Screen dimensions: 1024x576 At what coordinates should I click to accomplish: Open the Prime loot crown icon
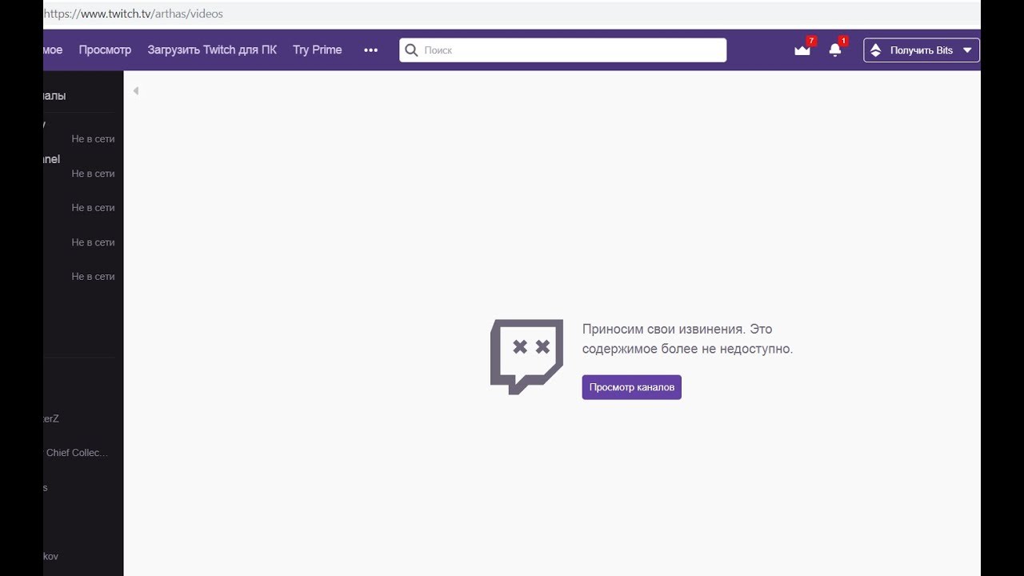[x=802, y=50]
